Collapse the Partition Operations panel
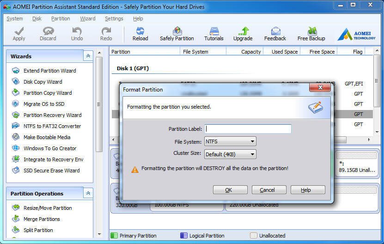The width and height of the screenshot is (384, 244). [88, 193]
